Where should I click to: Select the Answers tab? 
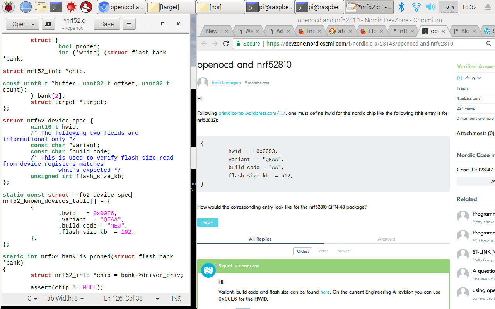387,239
